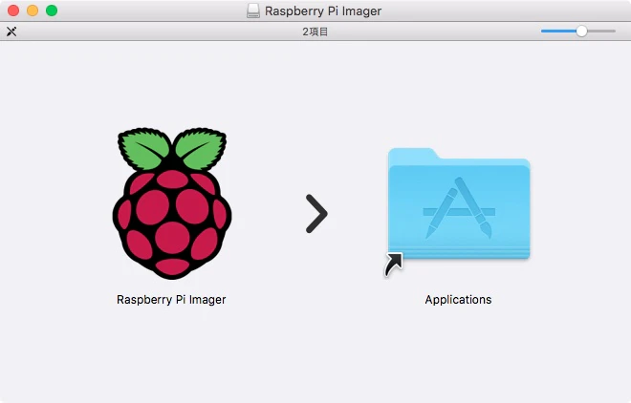This screenshot has height=403, width=631.
Task: Close the window with red button
Action: 13,11
